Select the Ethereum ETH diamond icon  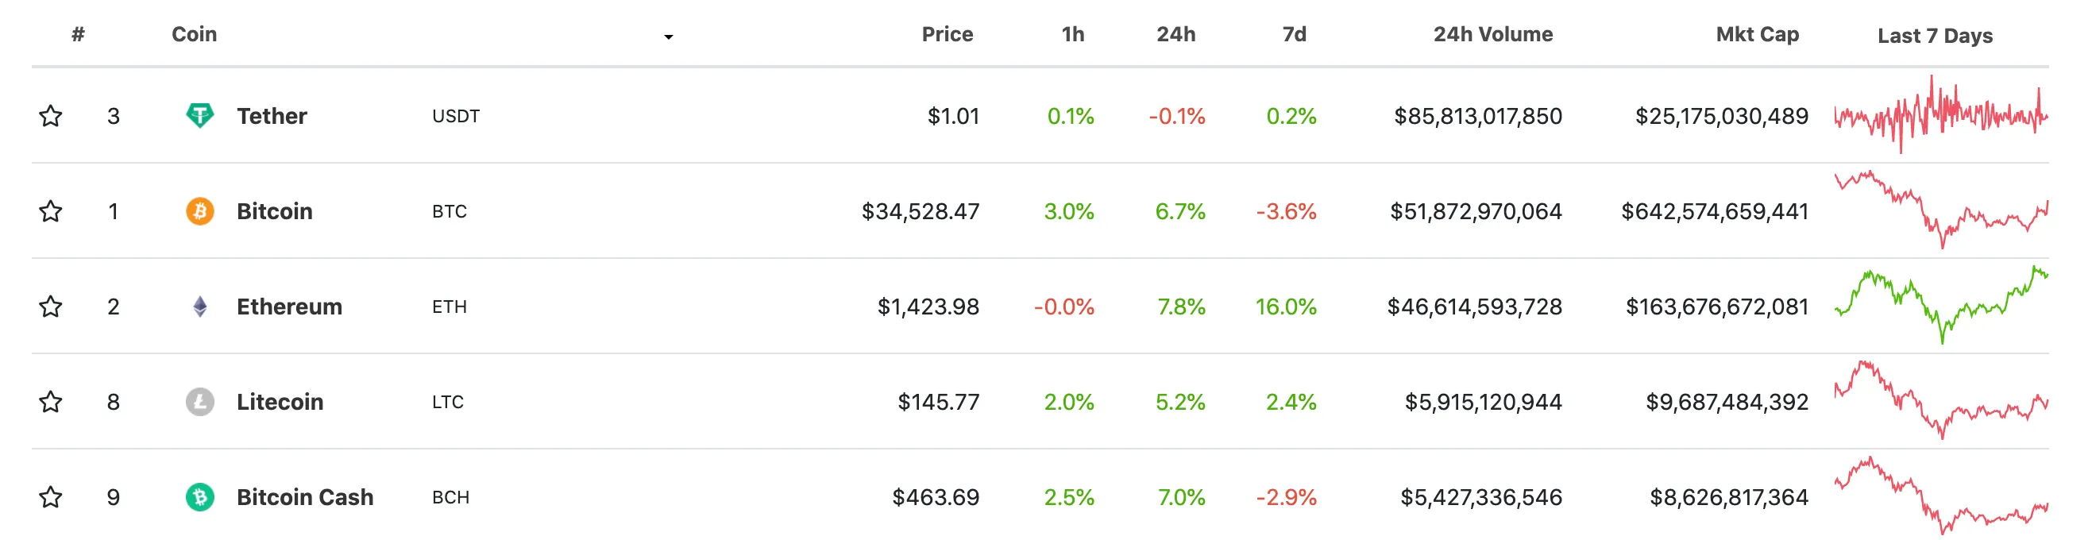pos(199,307)
